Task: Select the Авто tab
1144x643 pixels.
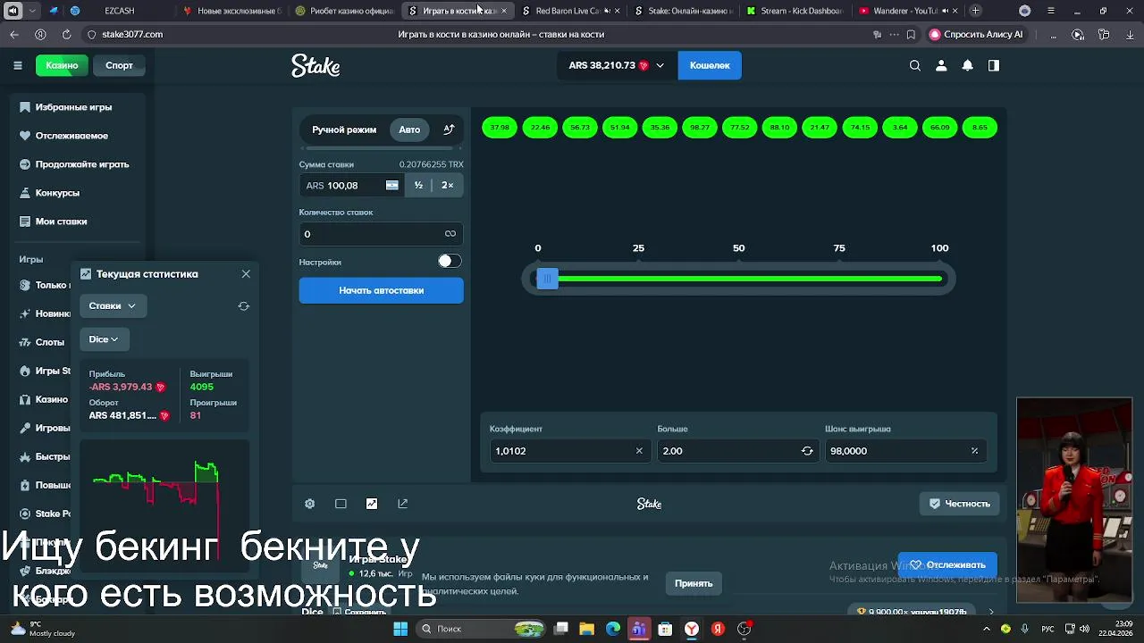Action: [409, 129]
